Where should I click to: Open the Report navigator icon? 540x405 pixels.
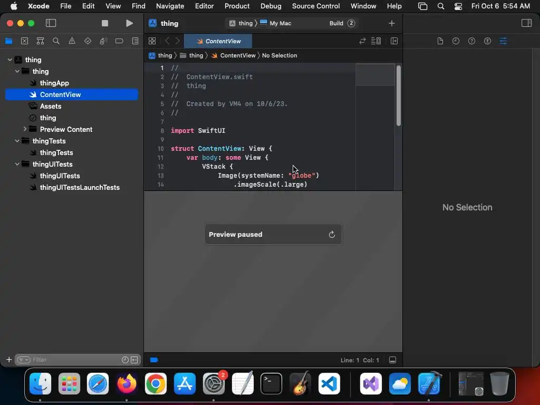pyautogui.click(x=135, y=41)
